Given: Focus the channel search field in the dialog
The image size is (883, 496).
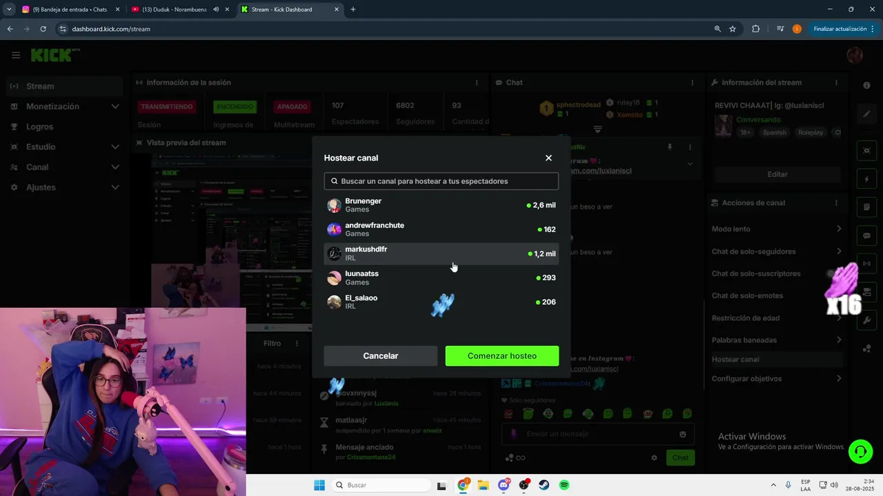Looking at the screenshot, I should [441, 181].
